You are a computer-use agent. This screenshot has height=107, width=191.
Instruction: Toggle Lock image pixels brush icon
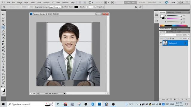point(168,38)
